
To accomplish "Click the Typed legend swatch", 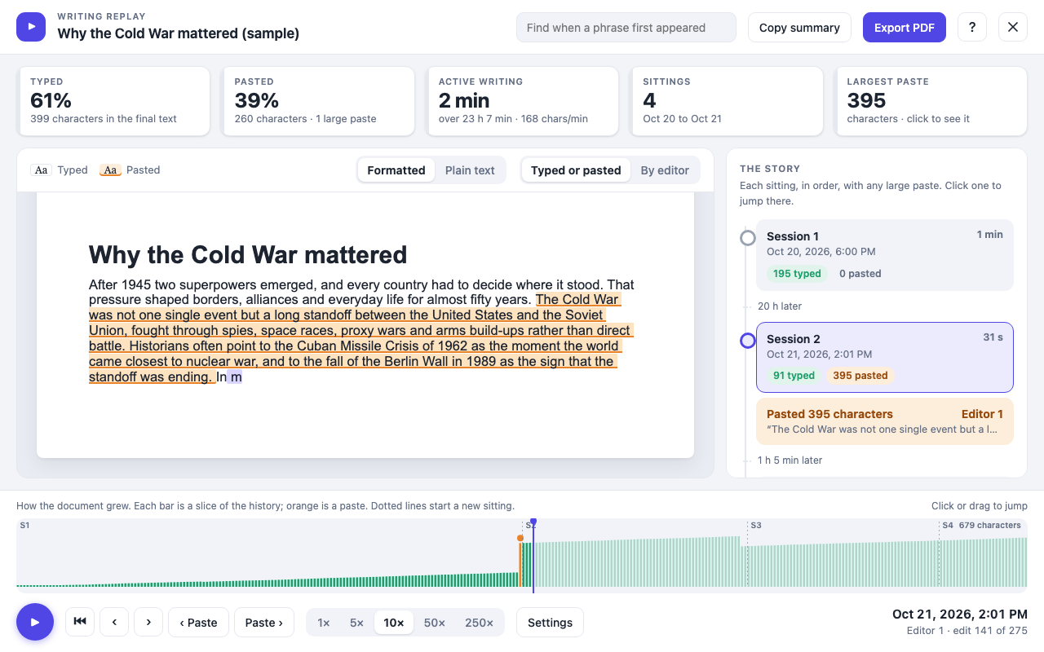I will tap(41, 170).
